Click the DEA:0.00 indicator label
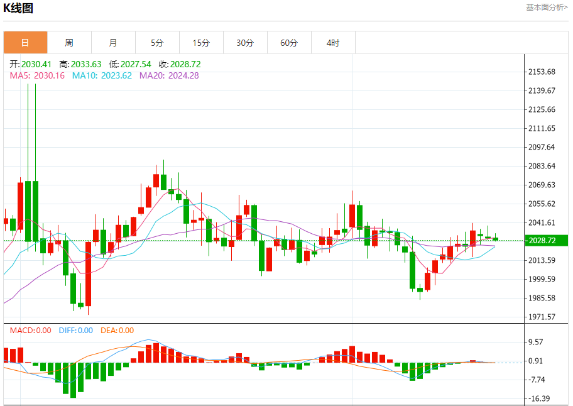The height and width of the screenshot is (406, 573). [x=117, y=331]
